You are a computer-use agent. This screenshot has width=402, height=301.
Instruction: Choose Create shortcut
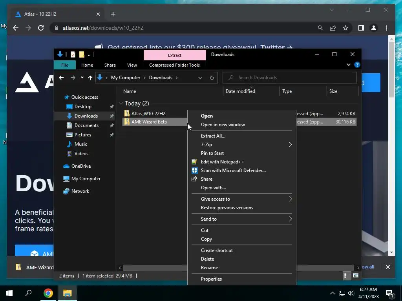click(217, 250)
